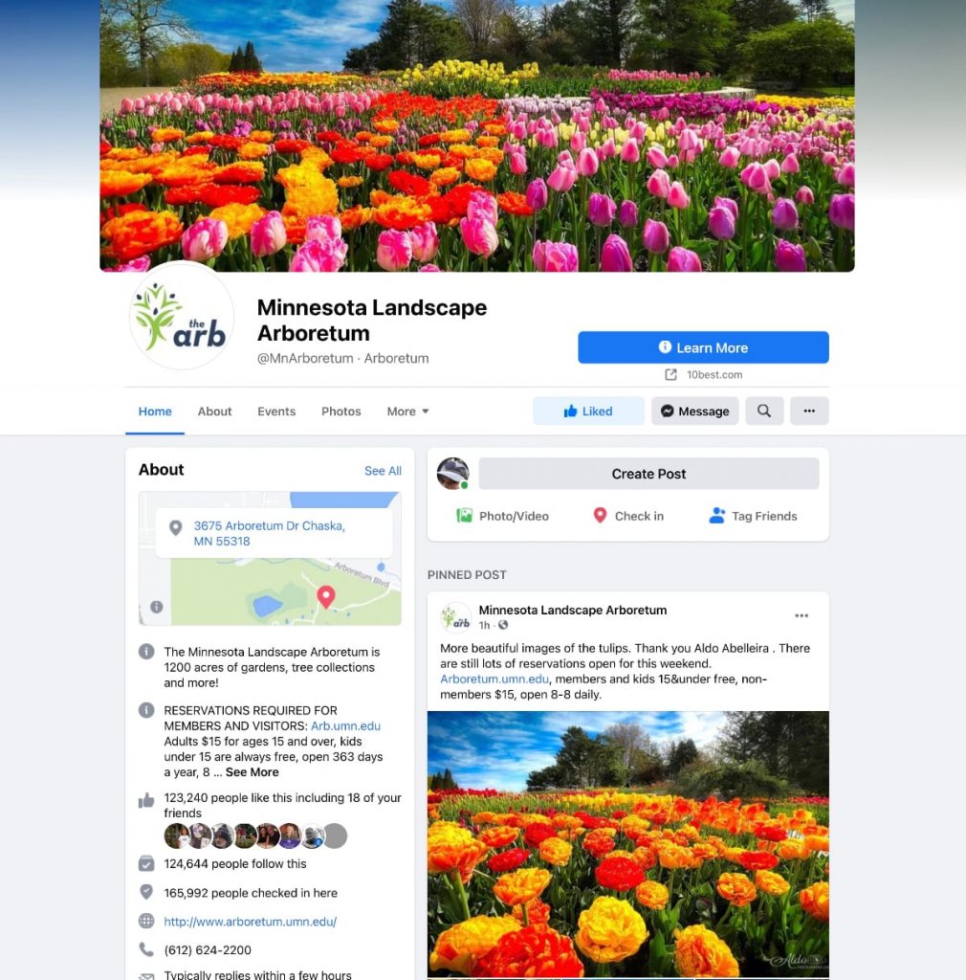Click the map info icon

157,606
